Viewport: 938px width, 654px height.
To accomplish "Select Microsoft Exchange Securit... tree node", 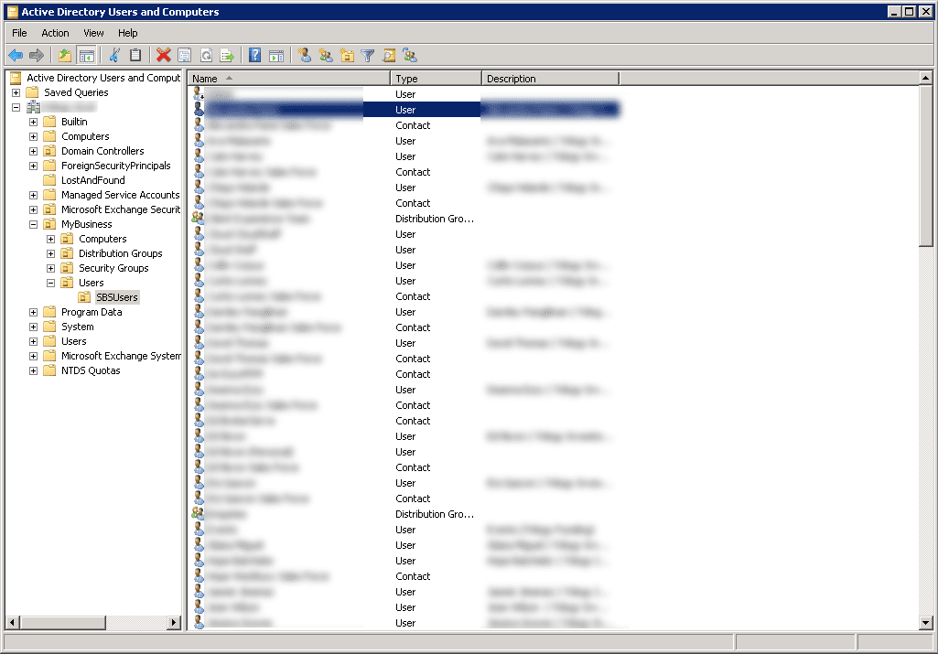I will [120, 209].
